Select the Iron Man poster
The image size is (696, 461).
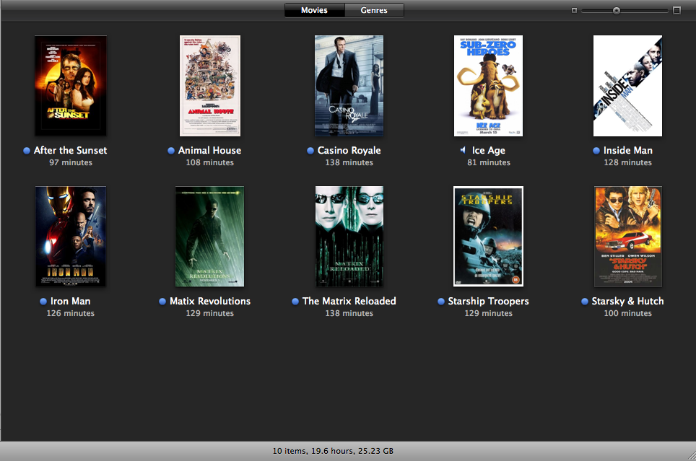coord(71,236)
